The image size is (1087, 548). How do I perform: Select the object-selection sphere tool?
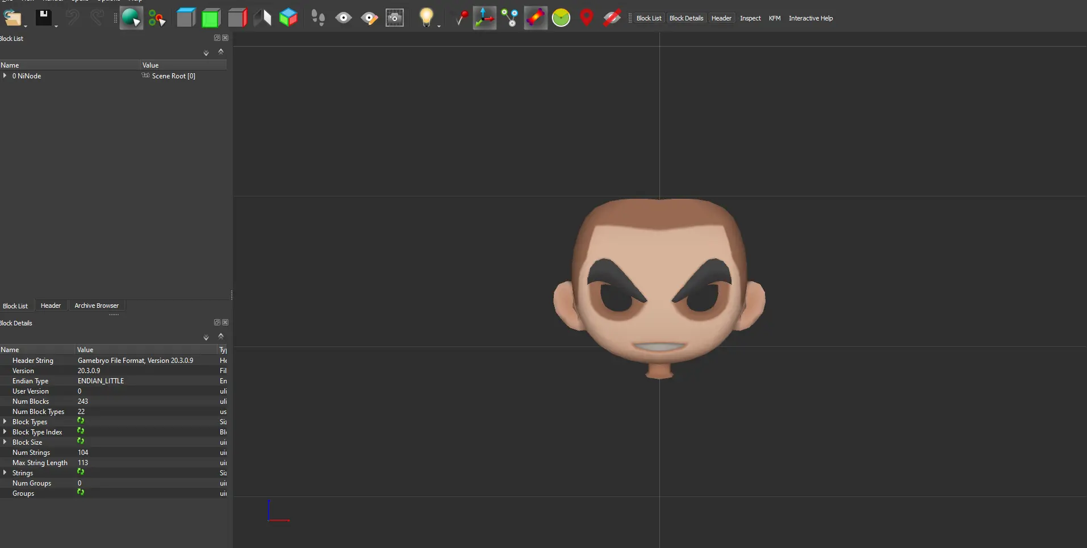tap(131, 18)
